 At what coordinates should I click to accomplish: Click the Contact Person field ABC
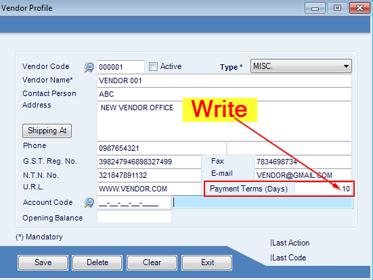(x=224, y=94)
